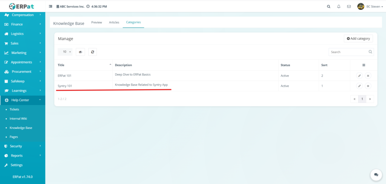
Task: Open table column options menu icon
Action: 363,65
